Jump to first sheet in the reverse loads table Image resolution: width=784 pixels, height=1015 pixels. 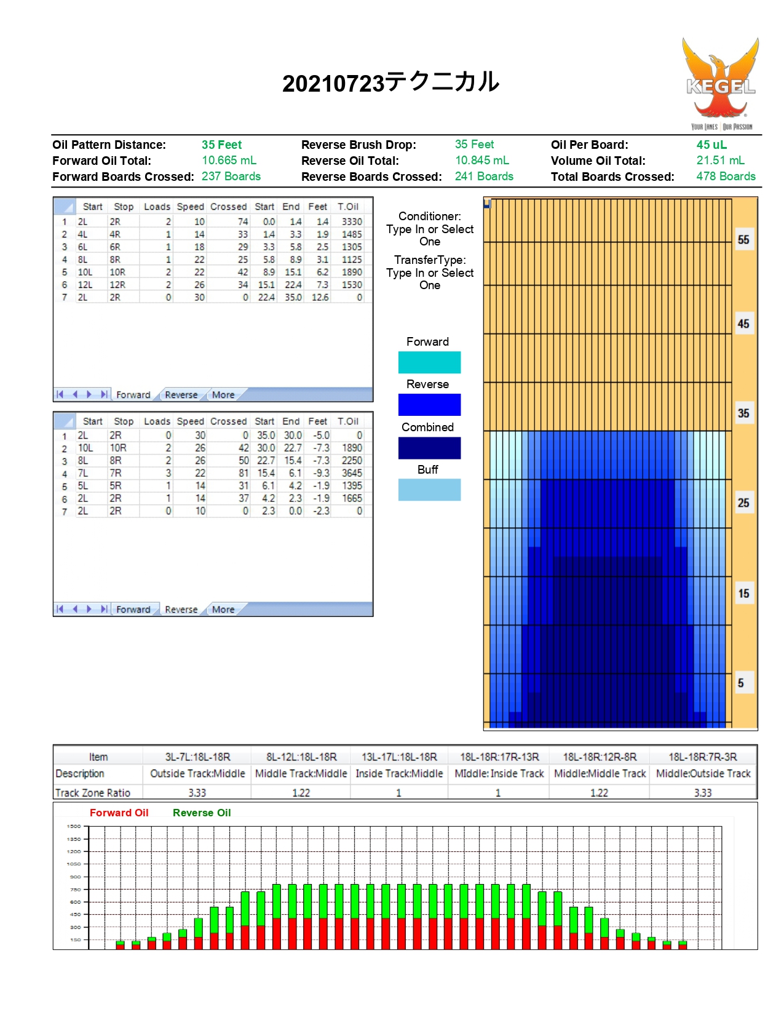[60, 609]
